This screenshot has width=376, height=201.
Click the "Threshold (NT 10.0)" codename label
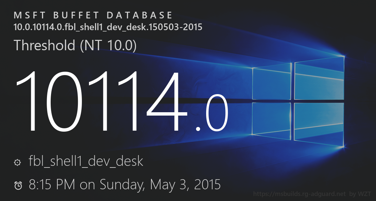pyautogui.click(x=75, y=45)
